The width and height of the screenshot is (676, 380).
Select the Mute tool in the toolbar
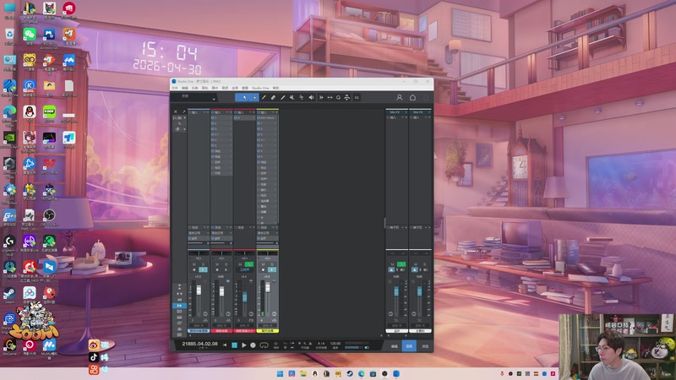point(292,97)
